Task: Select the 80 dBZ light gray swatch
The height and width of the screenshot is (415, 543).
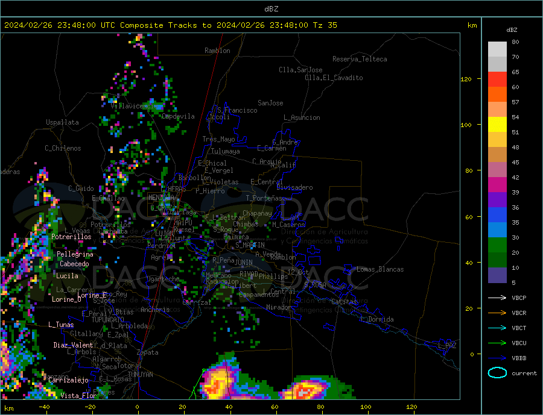Action: [x=497, y=49]
